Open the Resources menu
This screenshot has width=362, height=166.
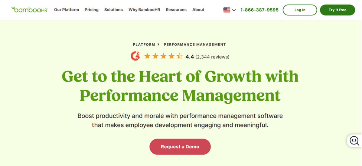[176, 10]
